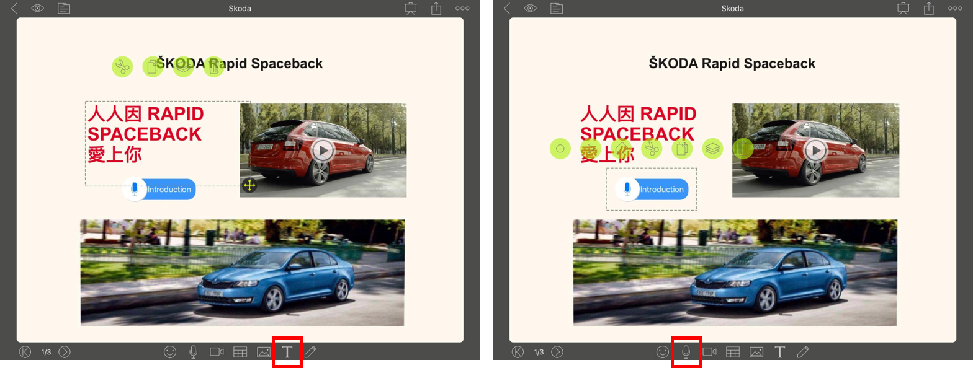Tap the microphone audio tool in right screenshot
Screen dimensions: 973x368
686,352
